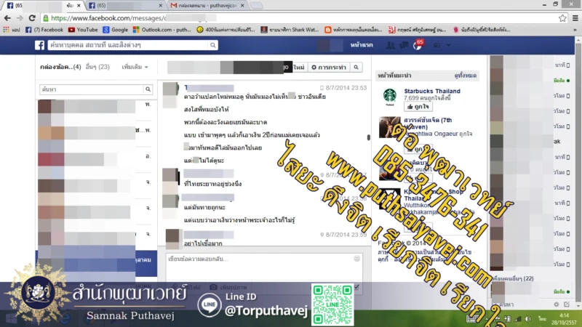Open the YouTube bookmark
This screenshot has width=582, height=327.
pos(83,30)
